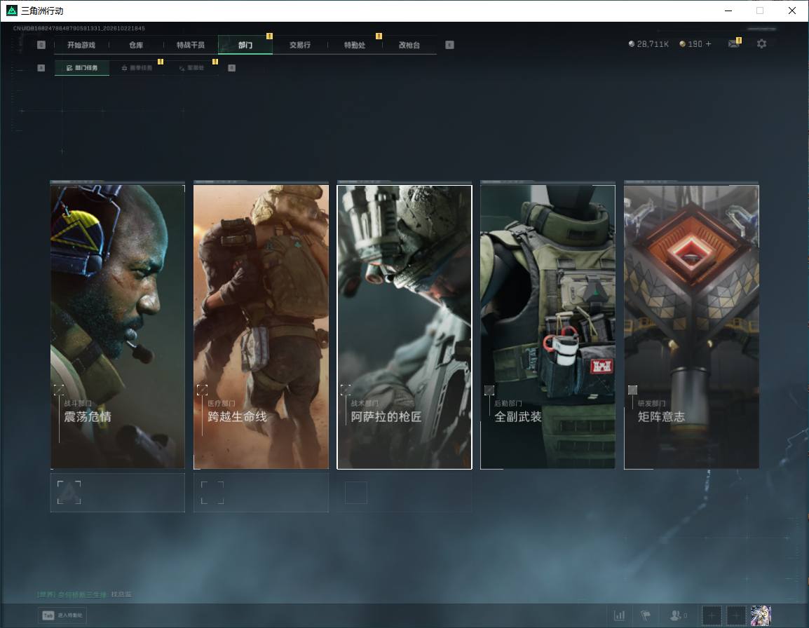
Task: Click the previous main tab key icon
Action: tap(41, 45)
